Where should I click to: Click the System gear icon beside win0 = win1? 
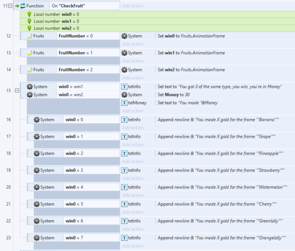tap(30, 86)
